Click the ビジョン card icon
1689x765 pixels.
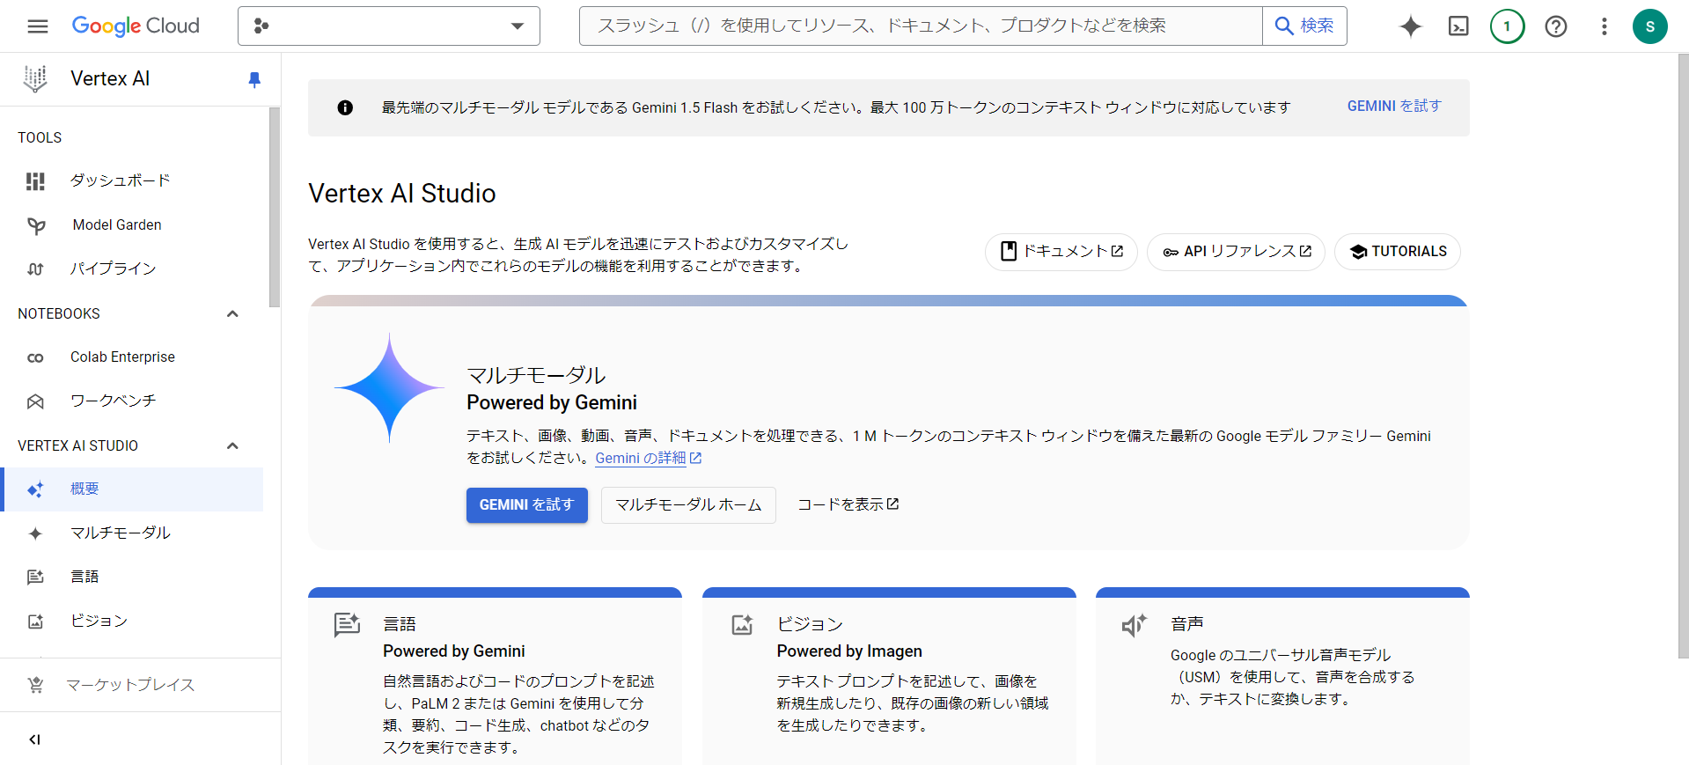point(742,625)
